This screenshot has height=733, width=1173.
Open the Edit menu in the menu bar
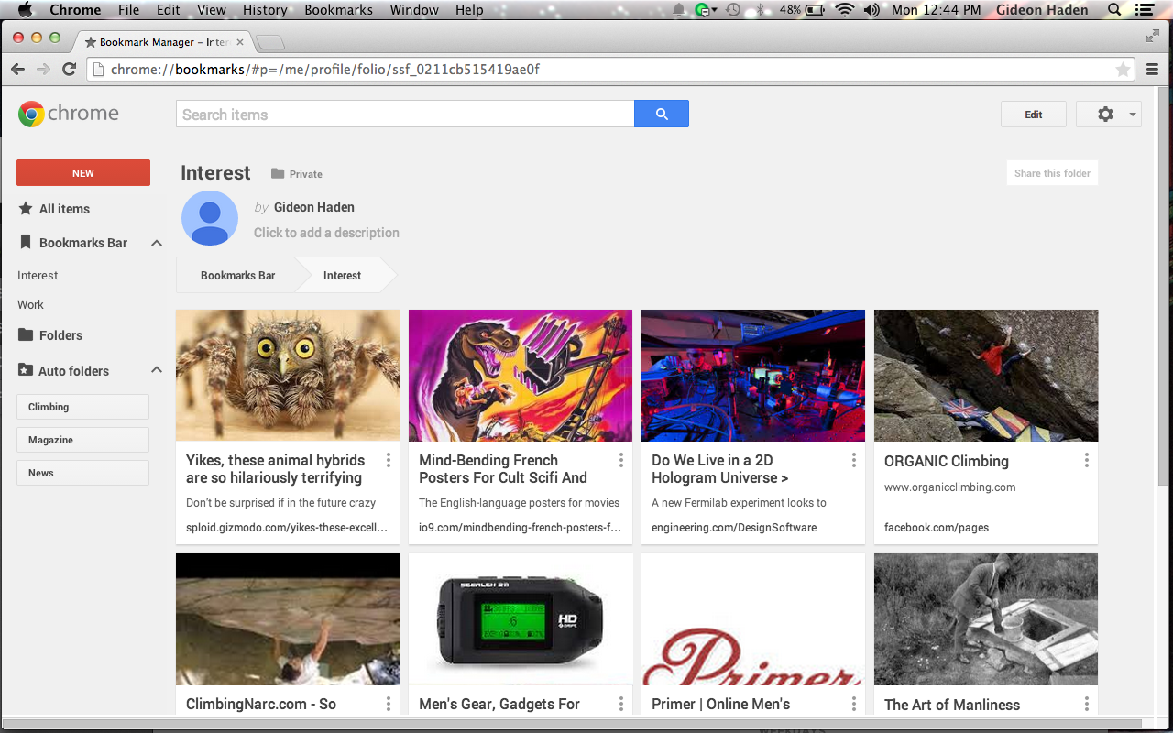click(x=168, y=10)
